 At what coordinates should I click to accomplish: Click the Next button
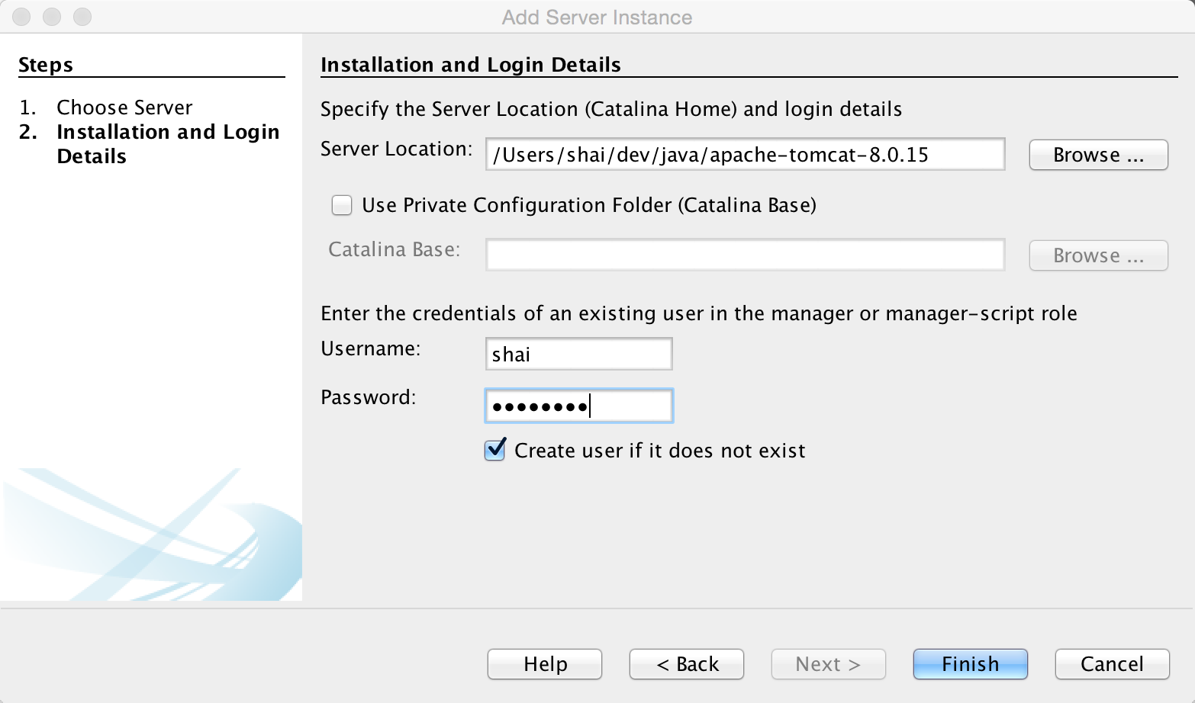(827, 664)
